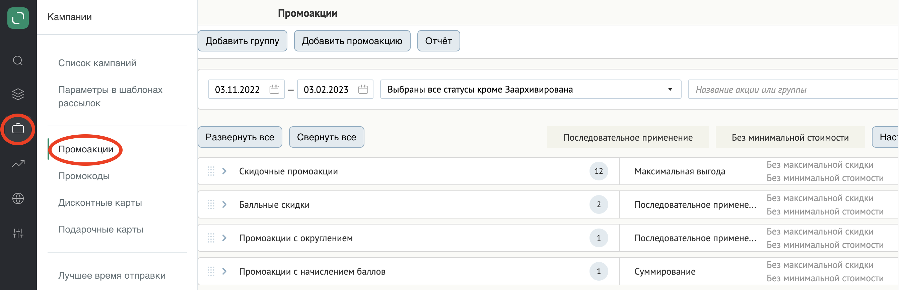899x290 pixels.
Task: Grab drag handle of Балльные скидки row
Action: coord(211,204)
